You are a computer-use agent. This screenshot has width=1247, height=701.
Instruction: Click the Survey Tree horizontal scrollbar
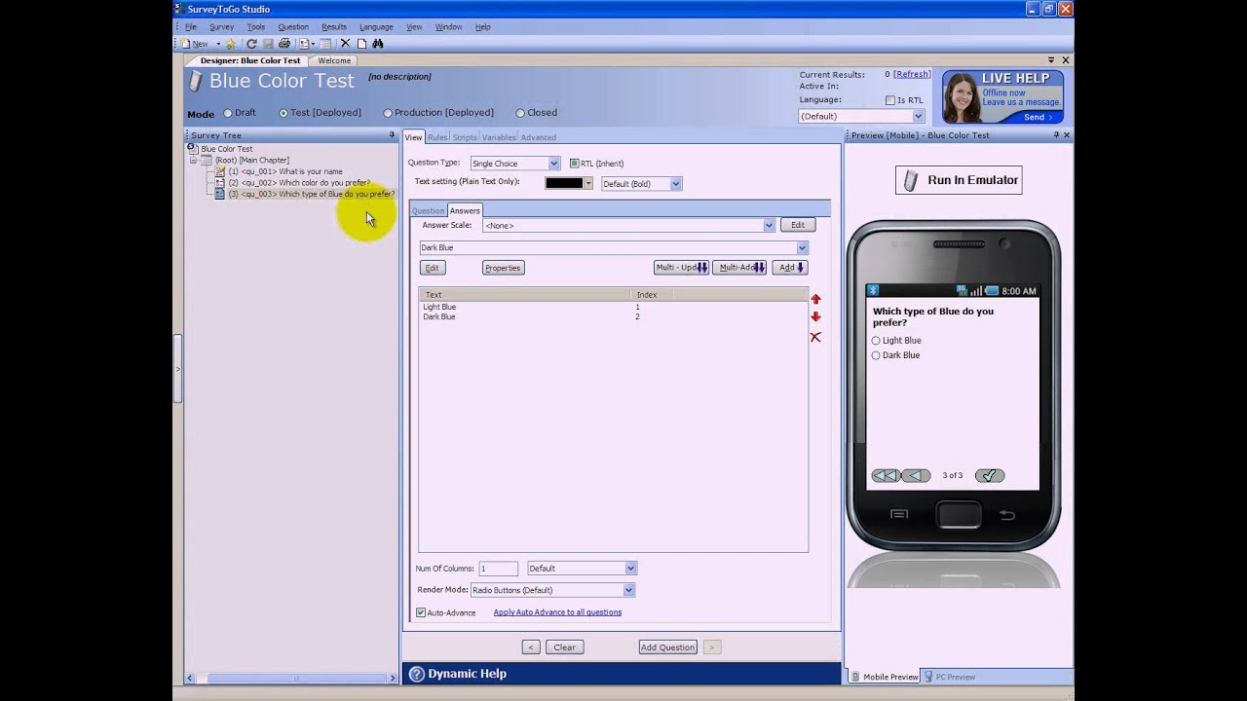click(x=291, y=679)
